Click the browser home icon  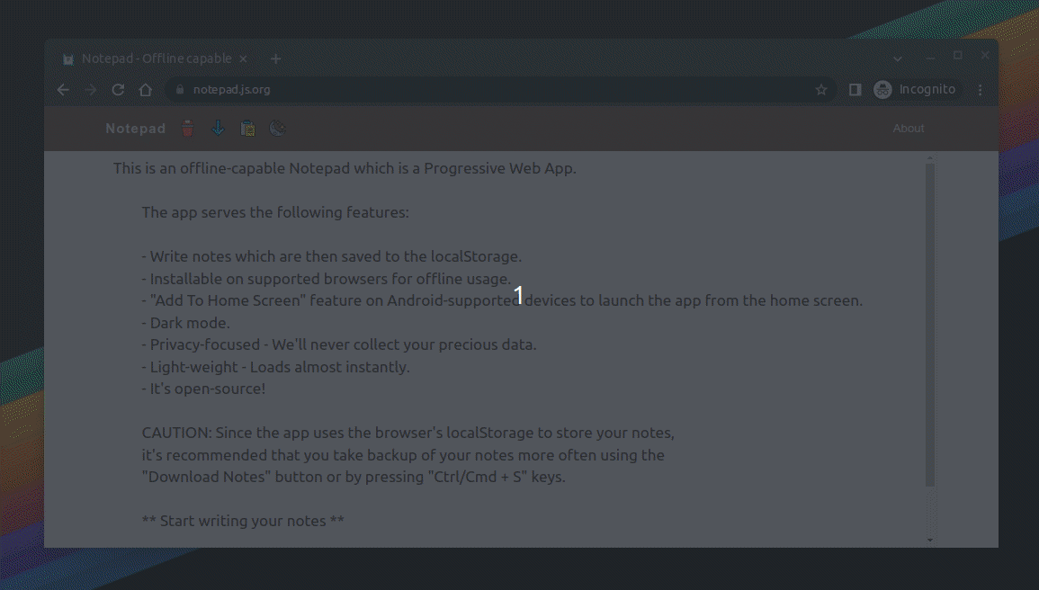tap(146, 89)
